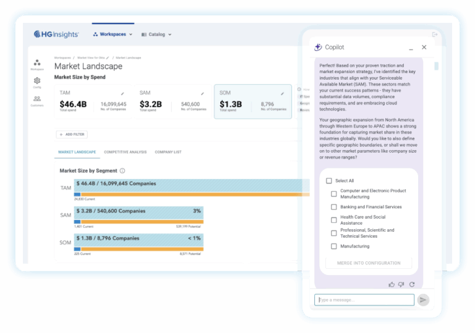Close the Copilot panel
475x333 pixels.
click(x=424, y=47)
